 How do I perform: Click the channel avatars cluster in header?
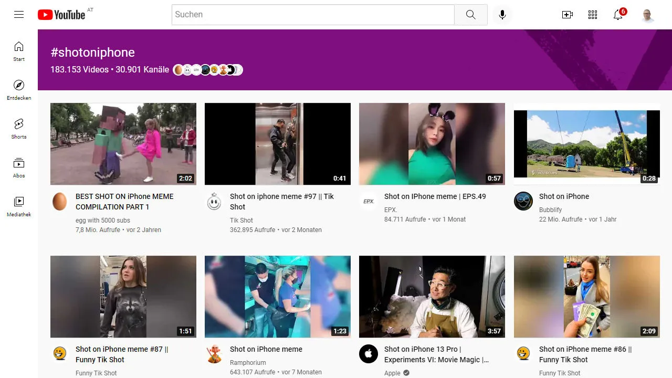(x=208, y=69)
